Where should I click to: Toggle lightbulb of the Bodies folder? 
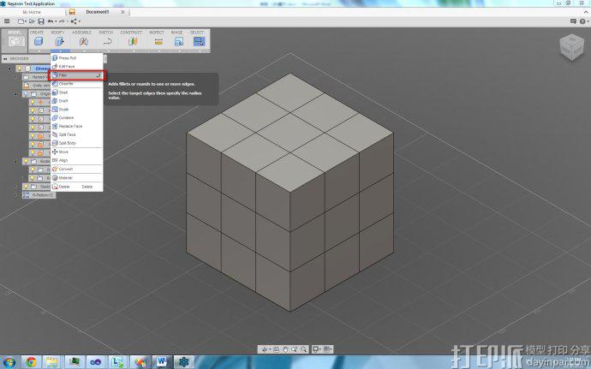pyautogui.click(x=26, y=161)
